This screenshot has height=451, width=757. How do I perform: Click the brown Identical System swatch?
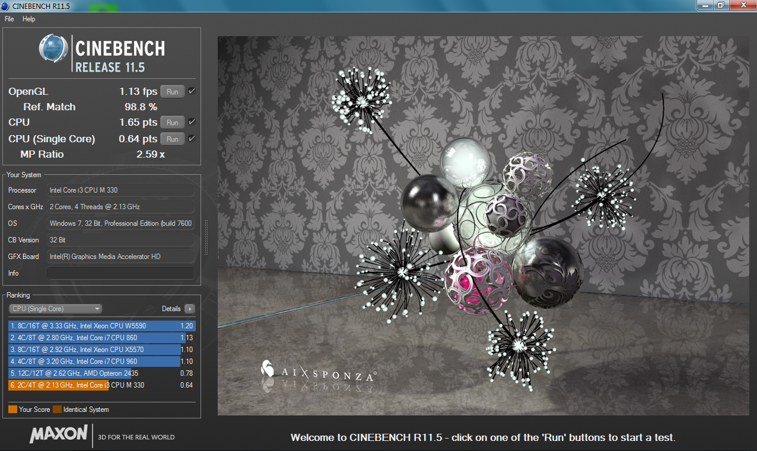[57, 410]
